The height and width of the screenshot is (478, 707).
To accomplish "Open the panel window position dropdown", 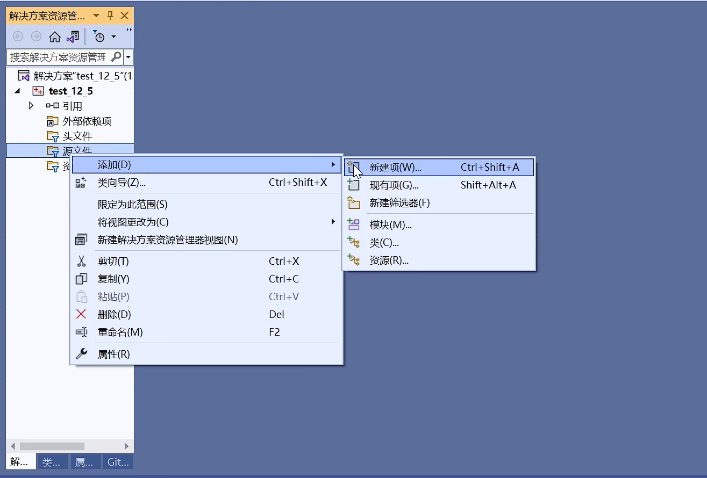I will point(96,16).
